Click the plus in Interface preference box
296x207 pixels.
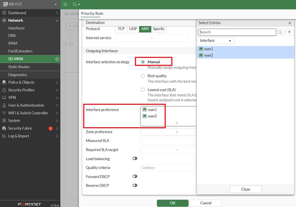click(x=177, y=123)
